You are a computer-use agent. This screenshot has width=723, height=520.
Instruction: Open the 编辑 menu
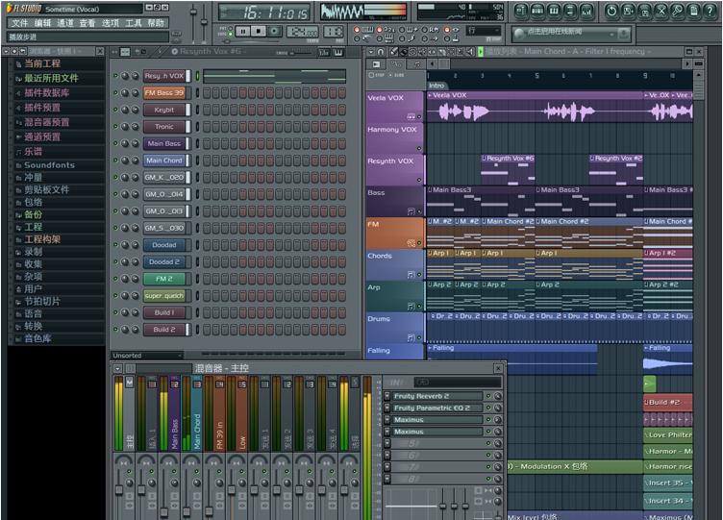pyautogui.click(x=42, y=23)
